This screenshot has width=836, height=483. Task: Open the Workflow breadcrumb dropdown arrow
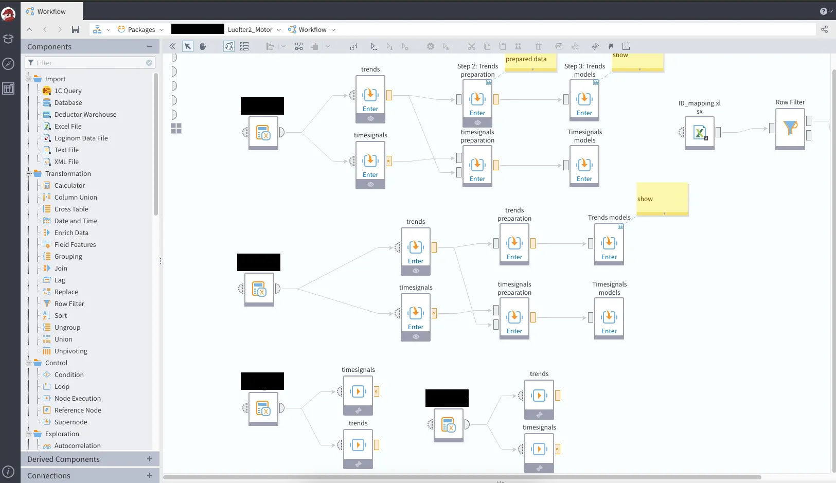(x=333, y=30)
